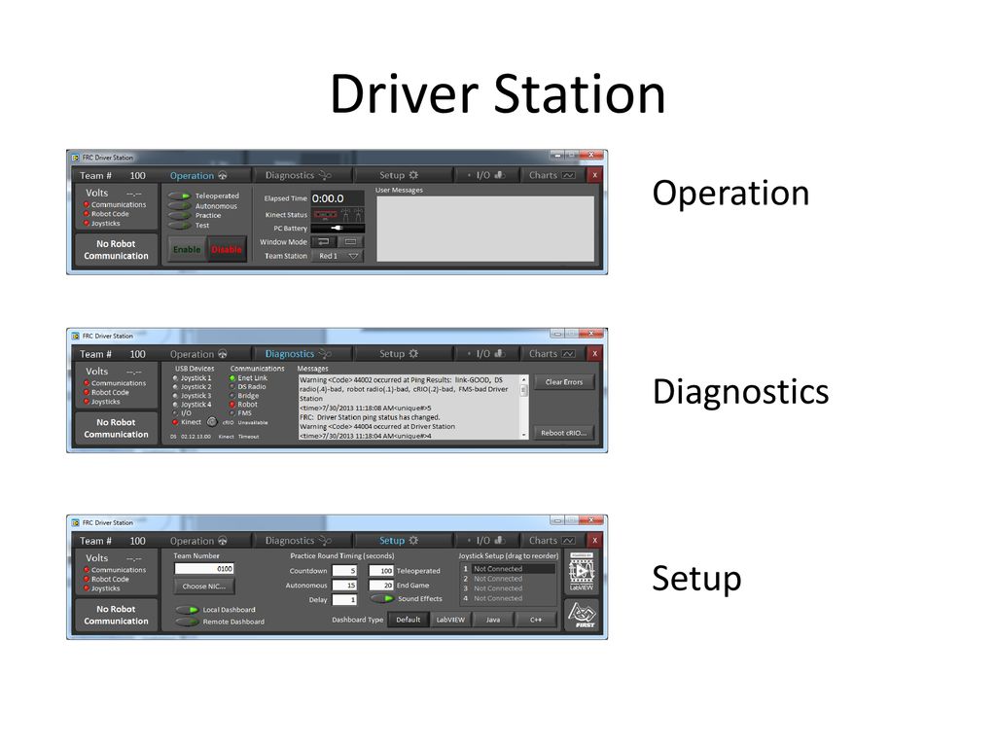This screenshot has height=747, width=996.
Task: Click red Kinect indicator in USB Devices
Action: 175,422
